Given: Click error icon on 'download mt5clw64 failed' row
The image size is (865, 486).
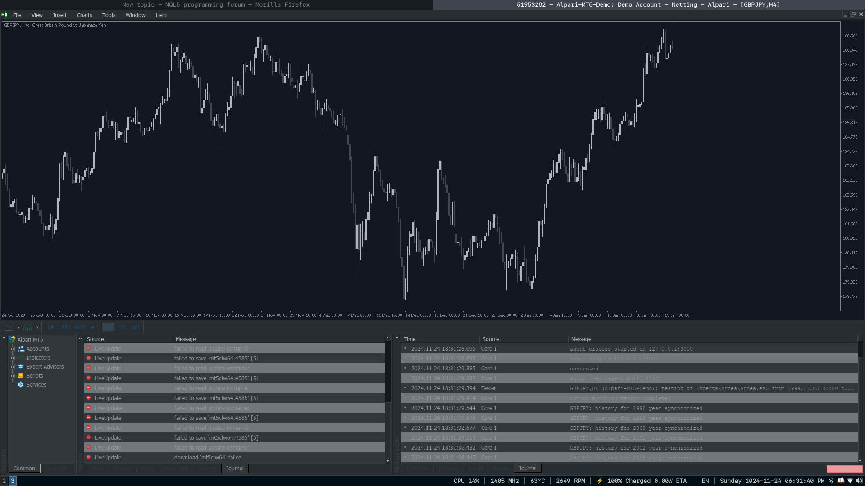Looking at the screenshot, I should pyautogui.click(x=88, y=457).
